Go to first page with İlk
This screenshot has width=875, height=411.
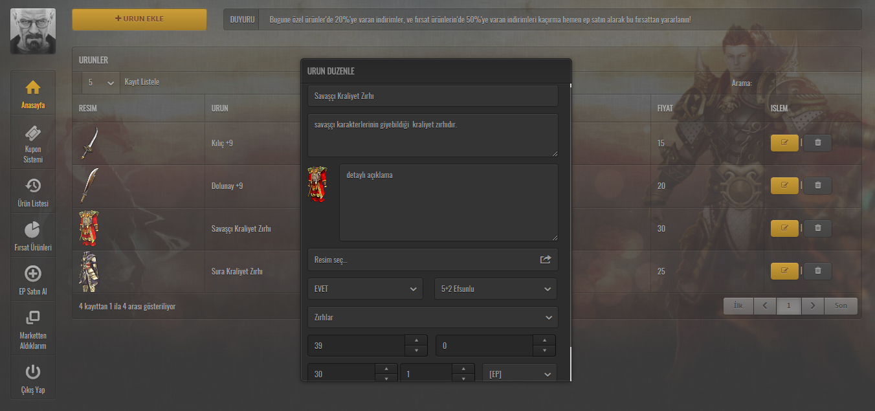click(x=738, y=305)
